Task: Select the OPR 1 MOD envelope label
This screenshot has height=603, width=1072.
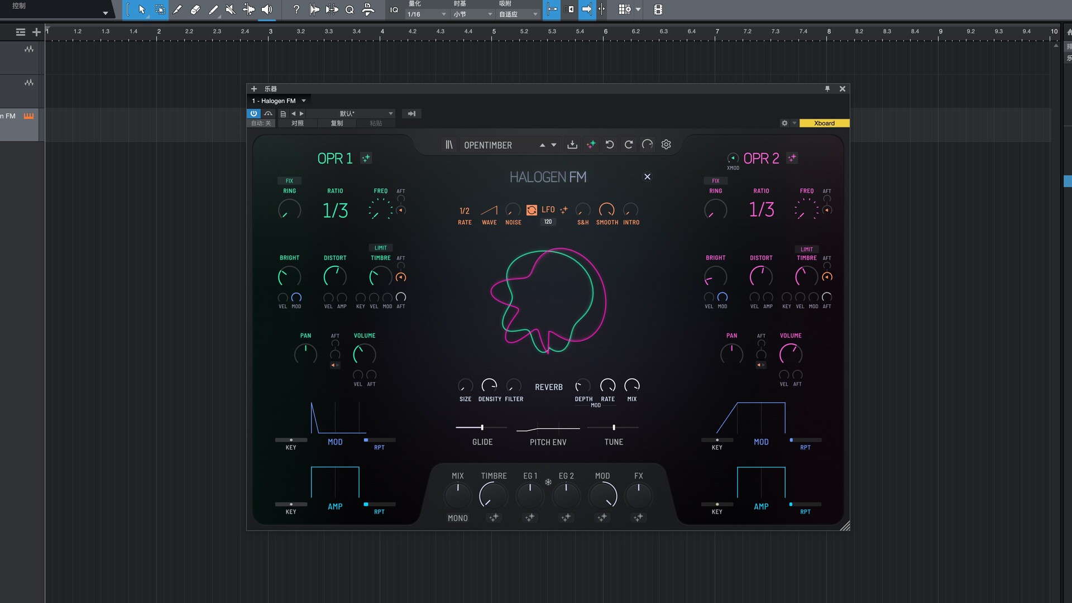Action: pyautogui.click(x=335, y=442)
